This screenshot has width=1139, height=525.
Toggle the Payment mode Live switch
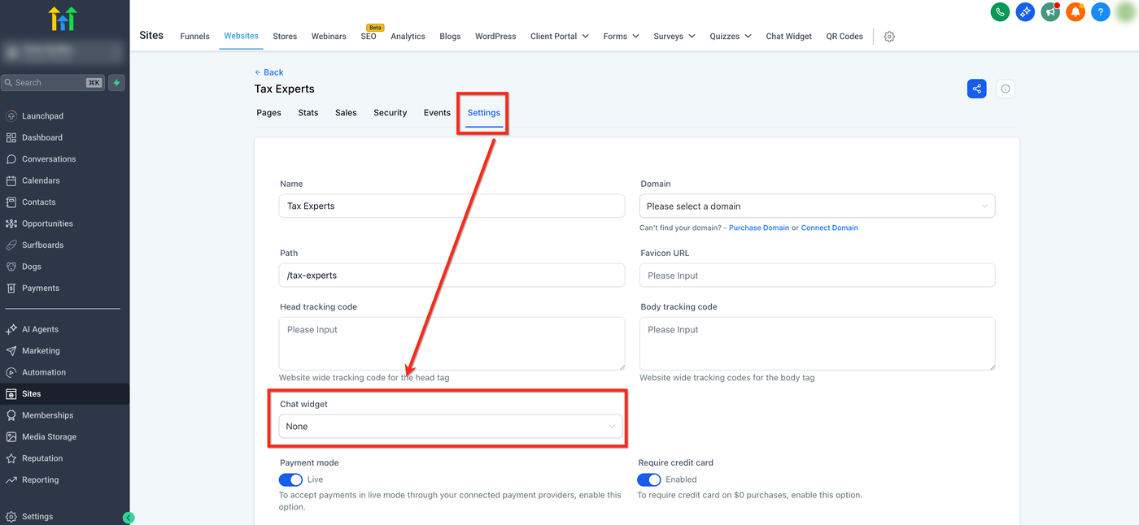[x=290, y=479]
